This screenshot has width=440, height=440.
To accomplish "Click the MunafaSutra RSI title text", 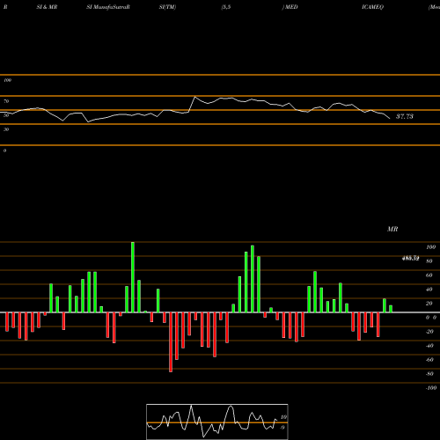I will click(x=108, y=7).
